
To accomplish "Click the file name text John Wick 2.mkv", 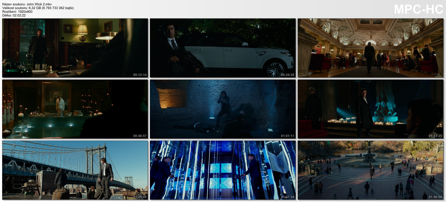I will pos(39,4).
